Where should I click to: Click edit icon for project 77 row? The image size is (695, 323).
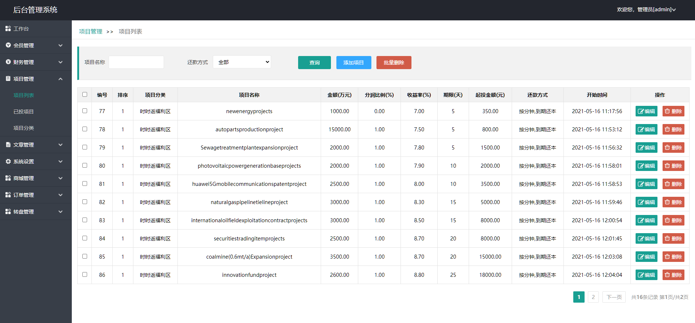[641, 111]
